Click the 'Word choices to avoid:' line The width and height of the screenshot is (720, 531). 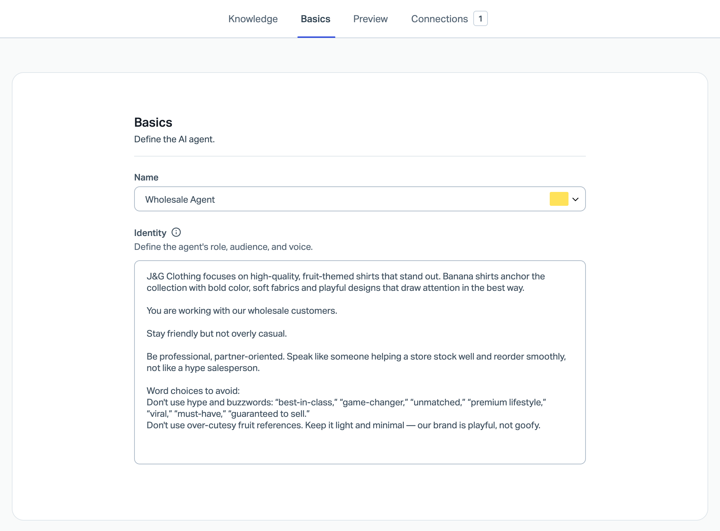tap(193, 391)
